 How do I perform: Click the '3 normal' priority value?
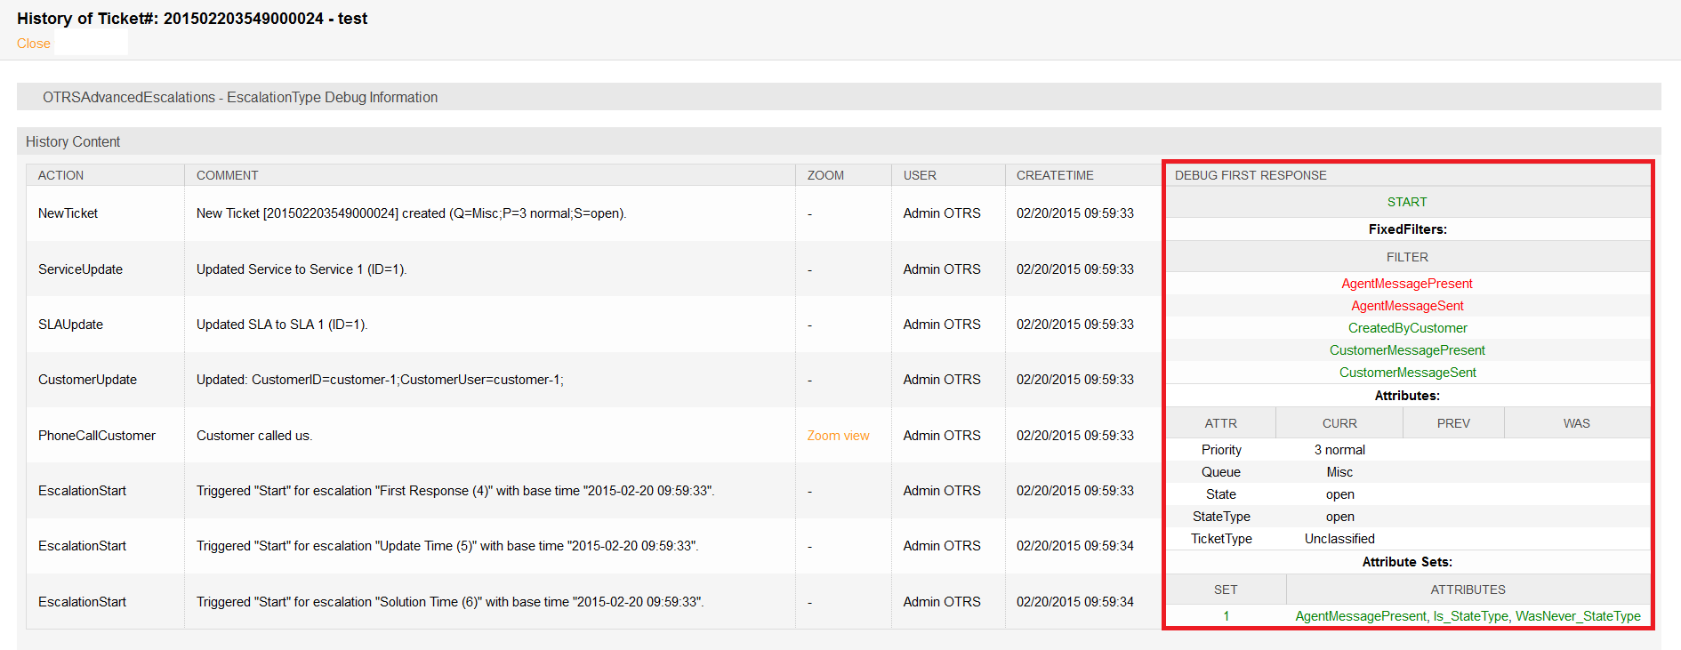tap(1339, 450)
